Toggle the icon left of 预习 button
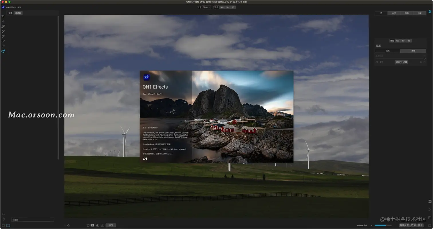This screenshot has width=433, height=229. pyautogui.click(x=102, y=226)
